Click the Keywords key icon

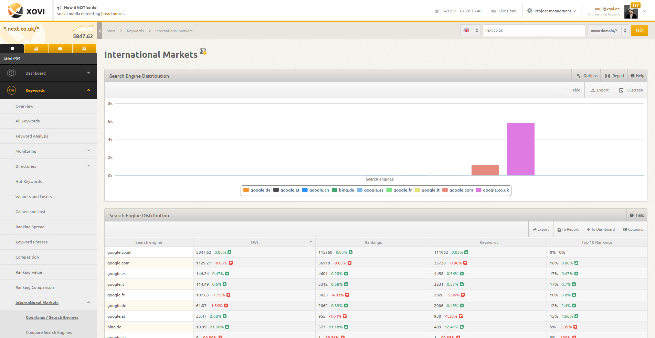[x=11, y=90]
